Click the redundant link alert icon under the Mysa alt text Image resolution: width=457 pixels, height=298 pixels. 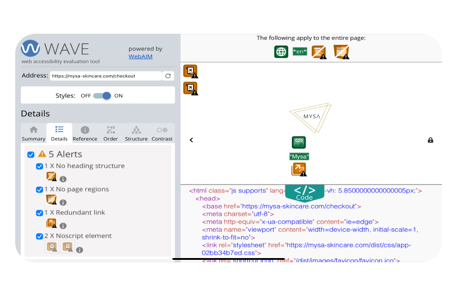[x=299, y=170]
